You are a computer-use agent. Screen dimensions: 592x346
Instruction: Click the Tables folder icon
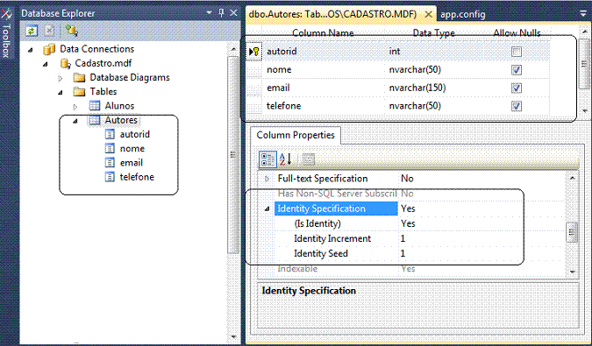click(79, 92)
